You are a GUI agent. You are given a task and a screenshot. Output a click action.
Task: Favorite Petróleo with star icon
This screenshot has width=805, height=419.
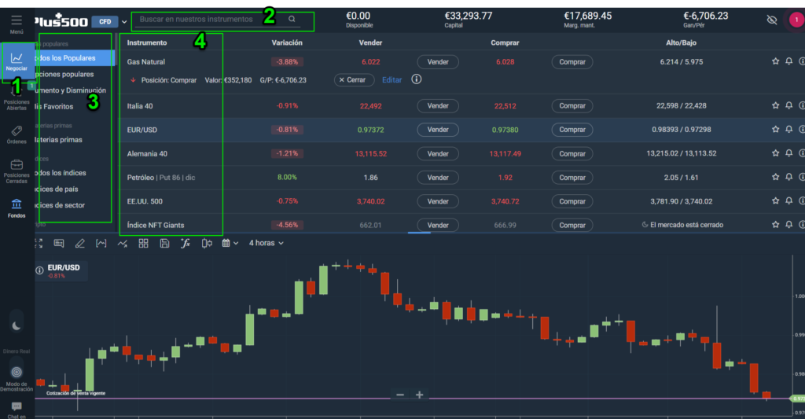pyautogui.click(x=775, y=177)
